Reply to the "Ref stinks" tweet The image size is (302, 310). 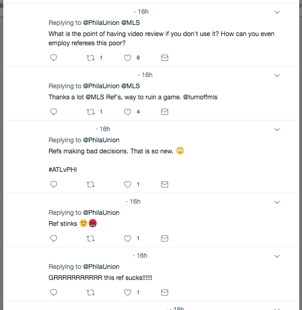point(53,238)
